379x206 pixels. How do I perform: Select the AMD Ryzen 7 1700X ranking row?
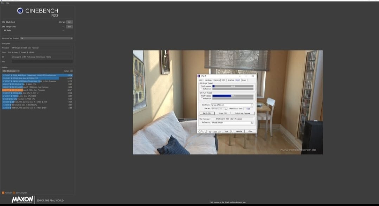[37, 87]
